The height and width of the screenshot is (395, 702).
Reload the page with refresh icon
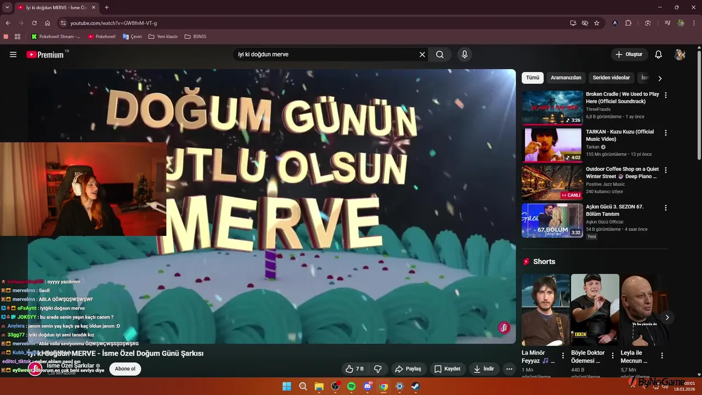coord(34,23)
